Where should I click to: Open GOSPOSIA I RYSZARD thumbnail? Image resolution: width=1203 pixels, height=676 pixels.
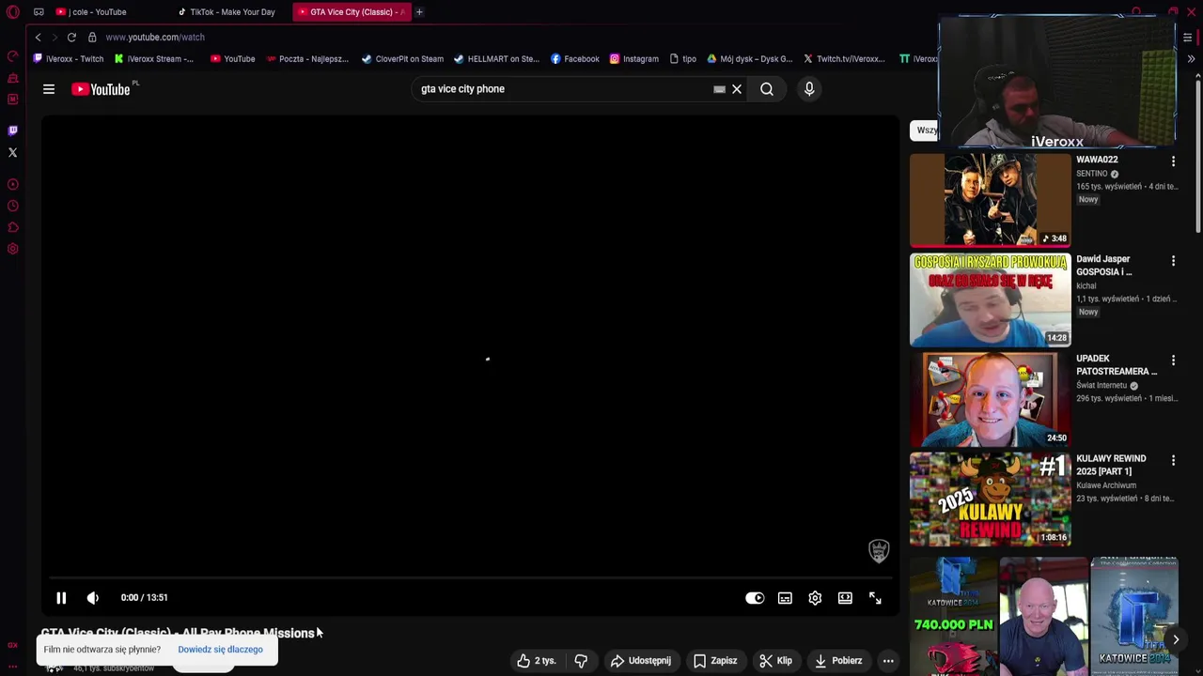click(990, 300)
